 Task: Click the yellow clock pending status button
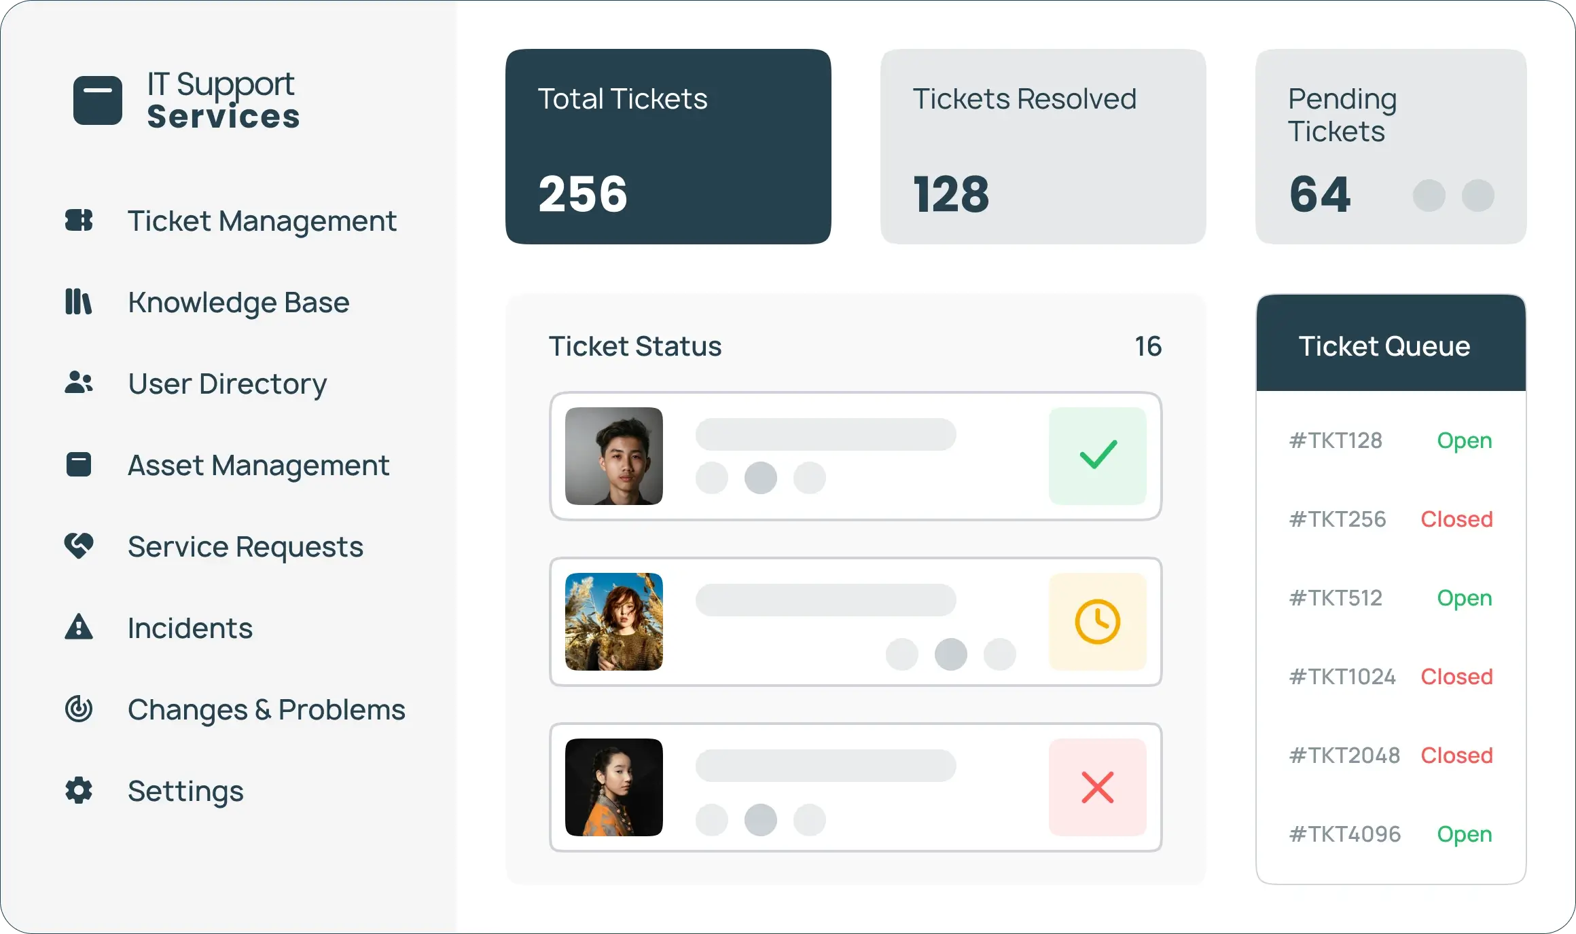coord(1097,621)
